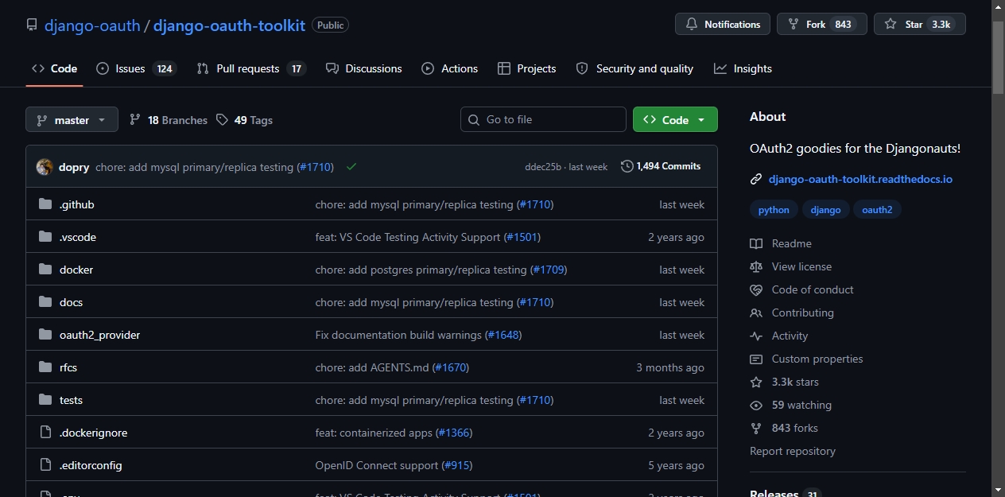Click the folder icon for tests
1005x497 pixels.
(x=45, y=400)
